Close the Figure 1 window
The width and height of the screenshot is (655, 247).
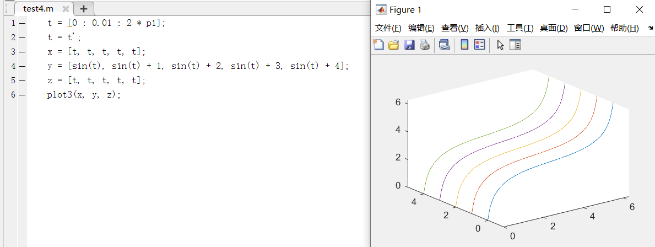point(639,9)
